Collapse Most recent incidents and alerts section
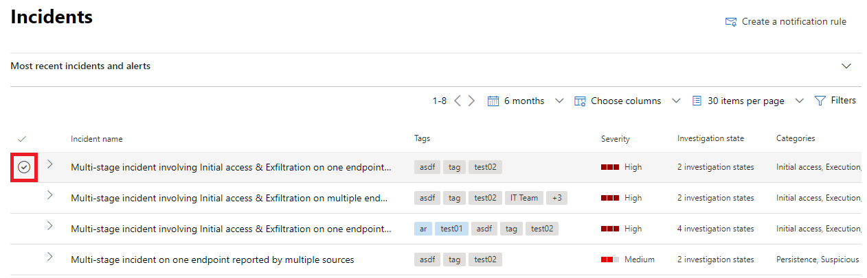867x278 pixels. (x=846, y=66)
